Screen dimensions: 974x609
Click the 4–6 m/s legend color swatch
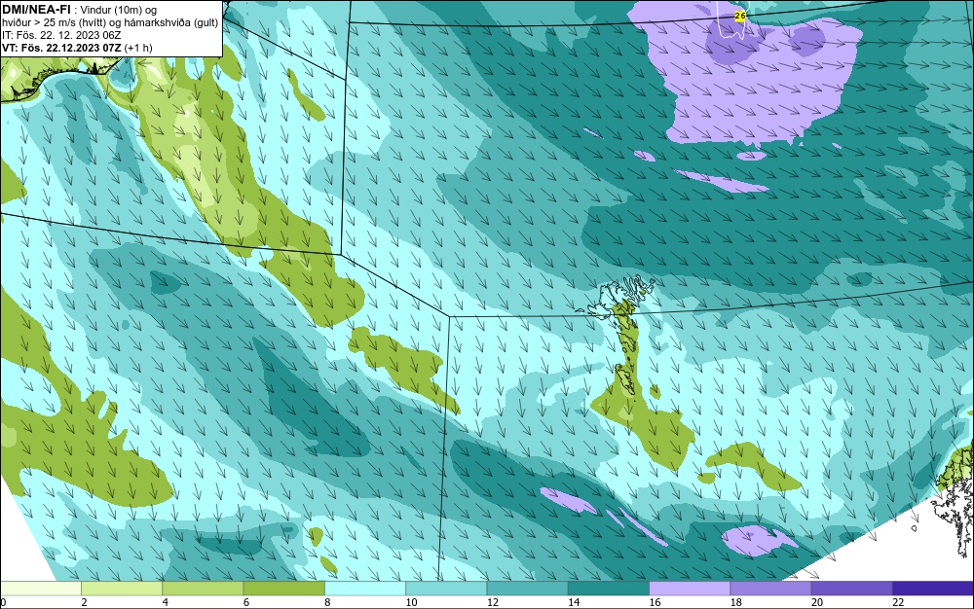[203, 589]
